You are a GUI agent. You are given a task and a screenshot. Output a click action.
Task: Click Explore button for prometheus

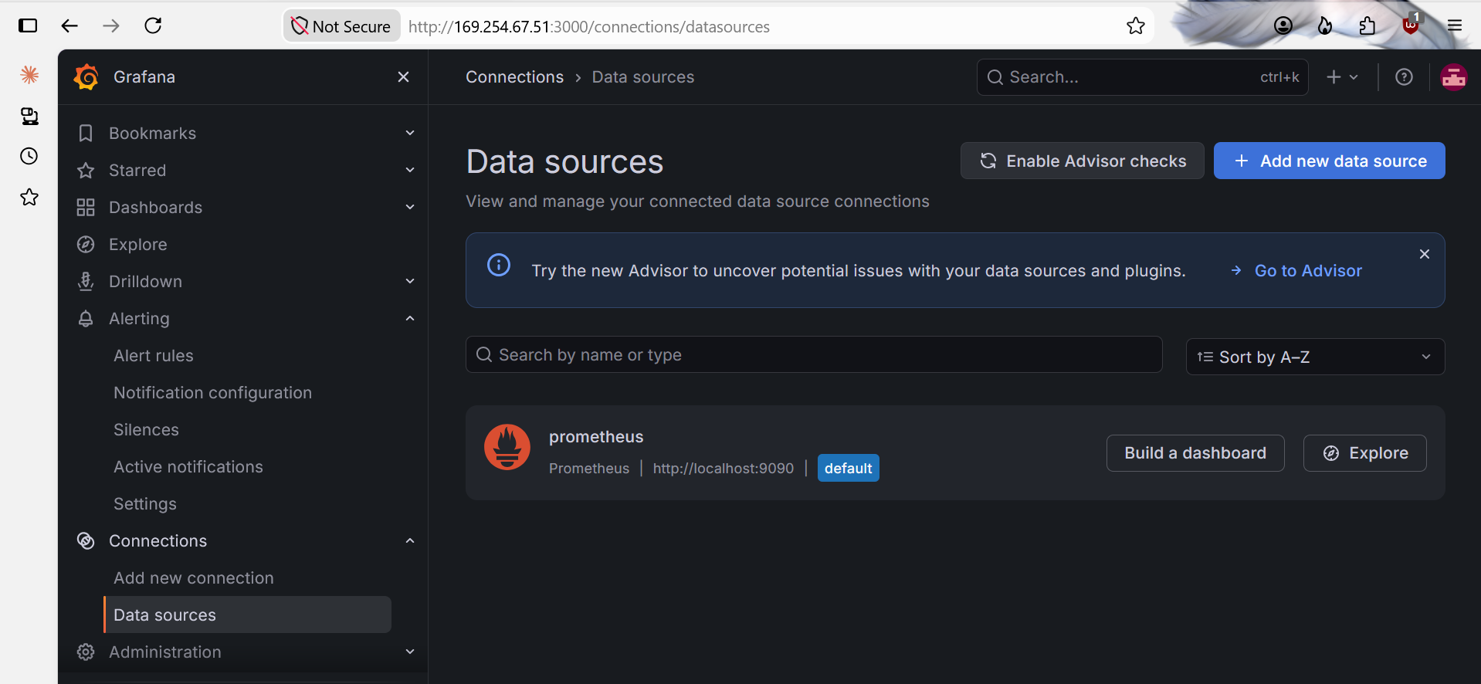click(x=1365, y=453)
